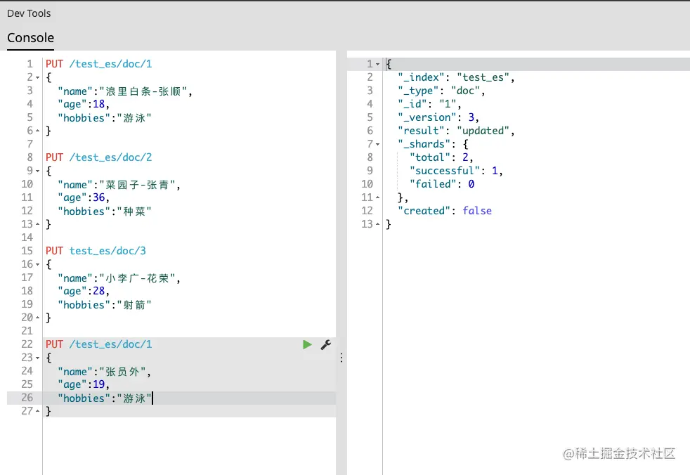Click "successful": 1 in response

pos(456,171)
